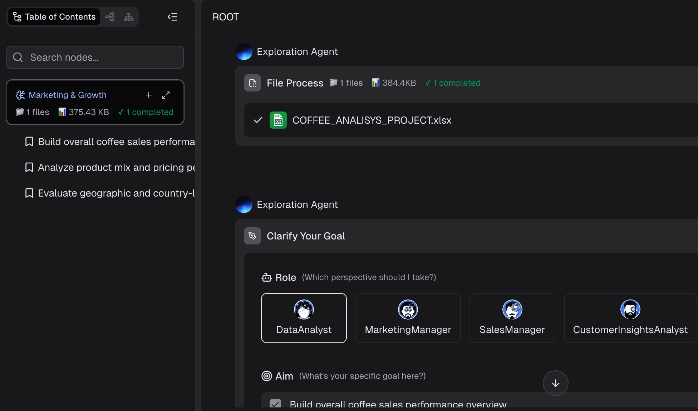
Task: Collapse the sidebar panel icon
Action: point(172,17)
